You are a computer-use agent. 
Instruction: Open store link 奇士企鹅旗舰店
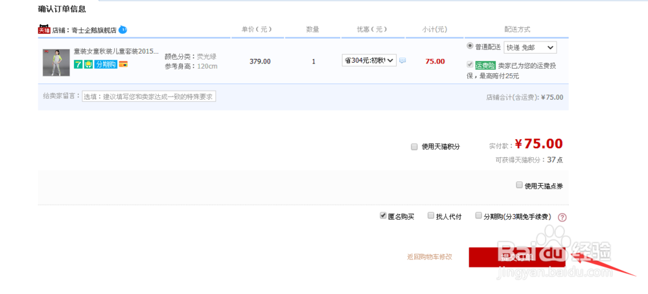coord(94,30)
